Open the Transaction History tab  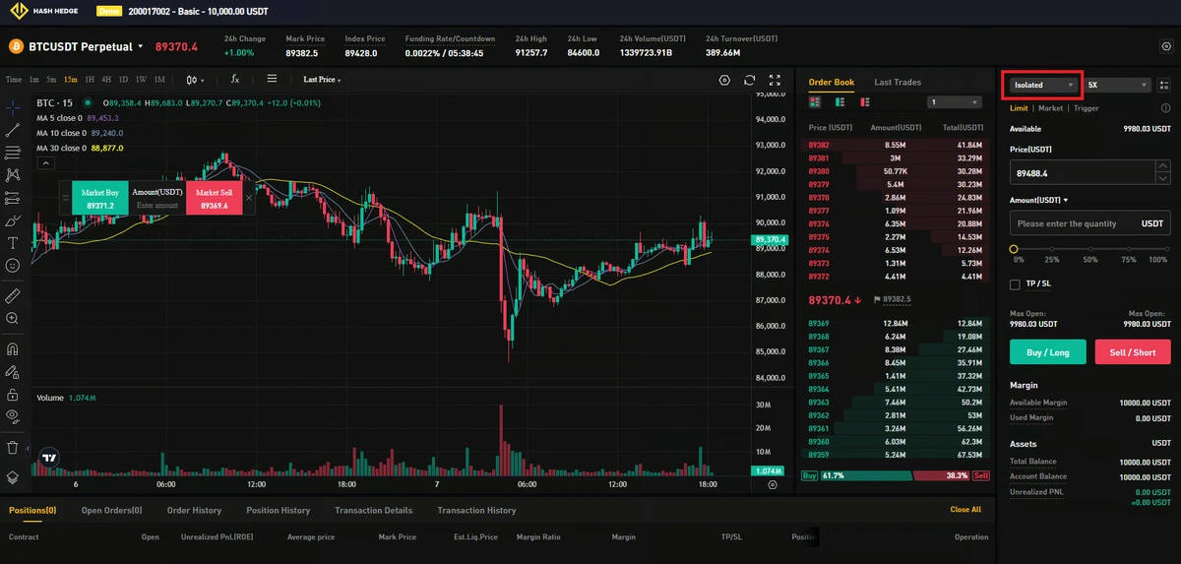pos(476,511)
